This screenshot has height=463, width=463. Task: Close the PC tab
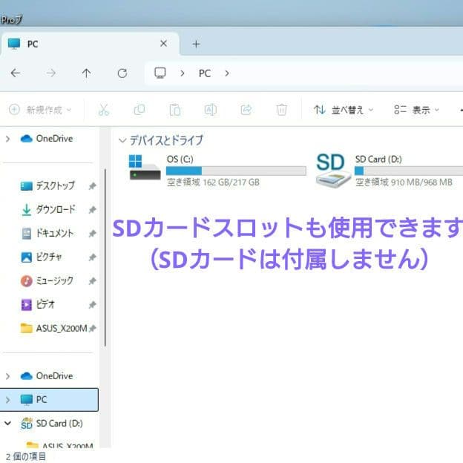pyautogui.click(x=163, y=44)
